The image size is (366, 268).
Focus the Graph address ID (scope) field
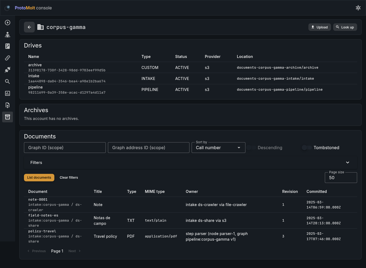tap(149, 148)
